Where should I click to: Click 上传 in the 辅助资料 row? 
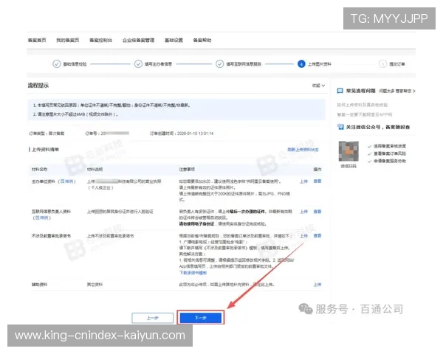(x=317, y=285)
